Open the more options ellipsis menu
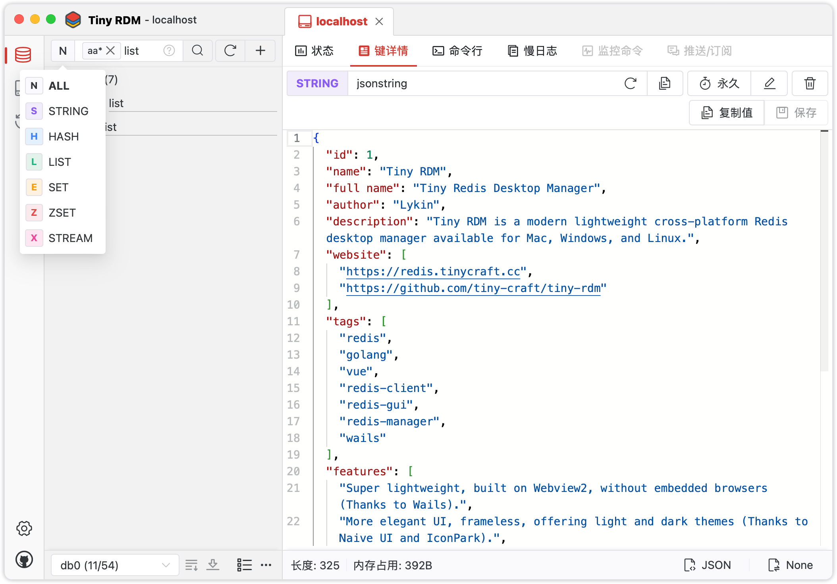Screen dimensions: 837x584 coord(266,565)
